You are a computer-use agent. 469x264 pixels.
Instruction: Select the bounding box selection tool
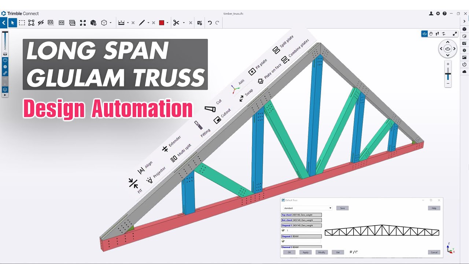coord(31,23)
